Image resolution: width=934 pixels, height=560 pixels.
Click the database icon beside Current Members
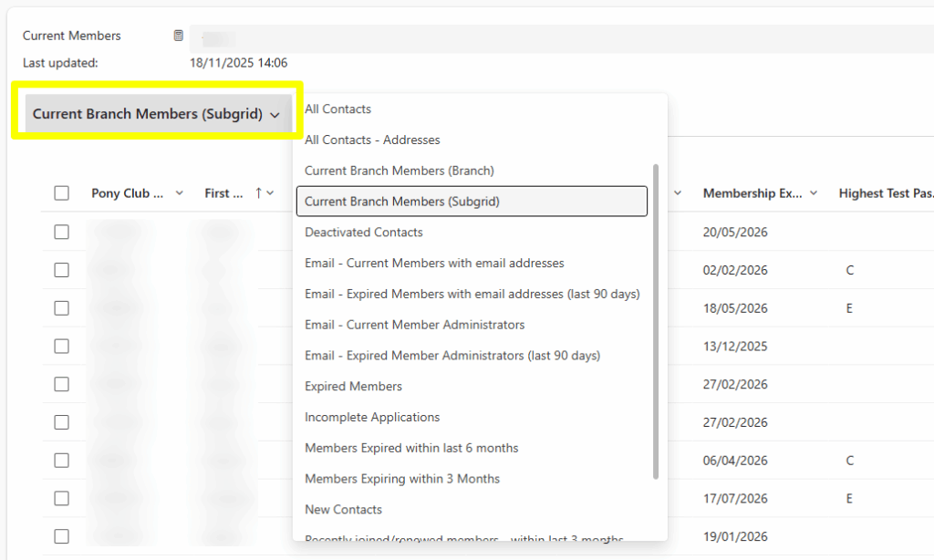(x=179, y=36)
